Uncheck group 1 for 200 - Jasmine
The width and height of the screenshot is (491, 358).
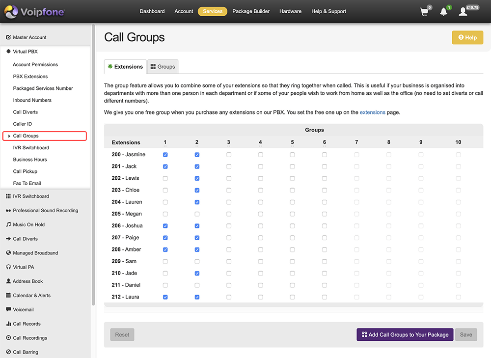[165, 155]
